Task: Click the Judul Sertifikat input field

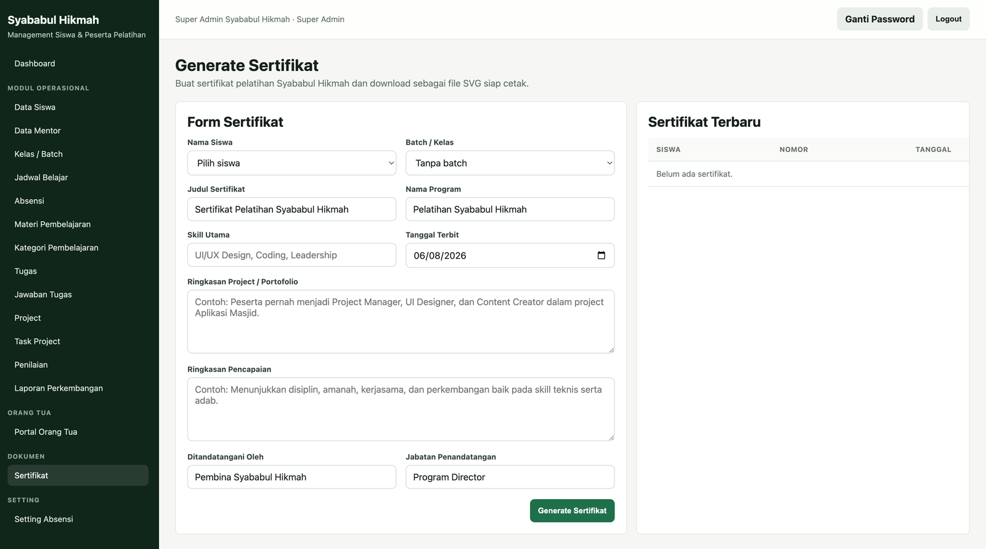Action: coord(291,209)
